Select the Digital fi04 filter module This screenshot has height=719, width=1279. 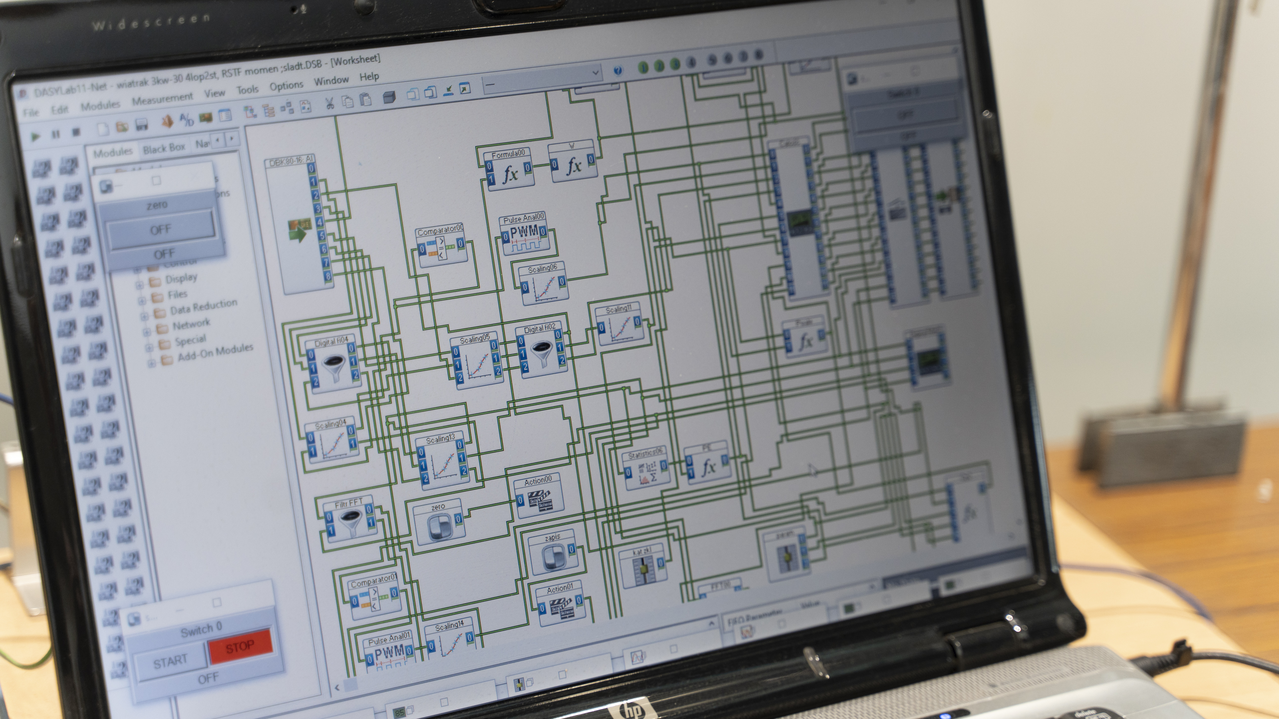tap(333, 365)
